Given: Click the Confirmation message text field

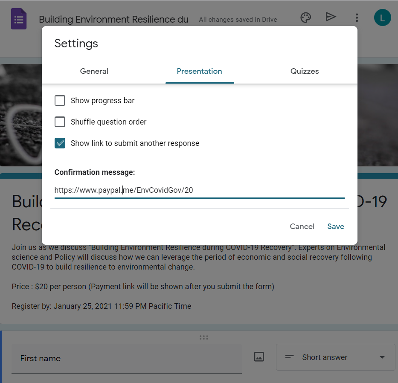Looking at the screenshot, I should 199,190.
